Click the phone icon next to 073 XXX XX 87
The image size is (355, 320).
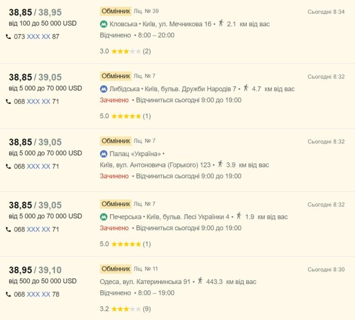click(x=9, y=37)
